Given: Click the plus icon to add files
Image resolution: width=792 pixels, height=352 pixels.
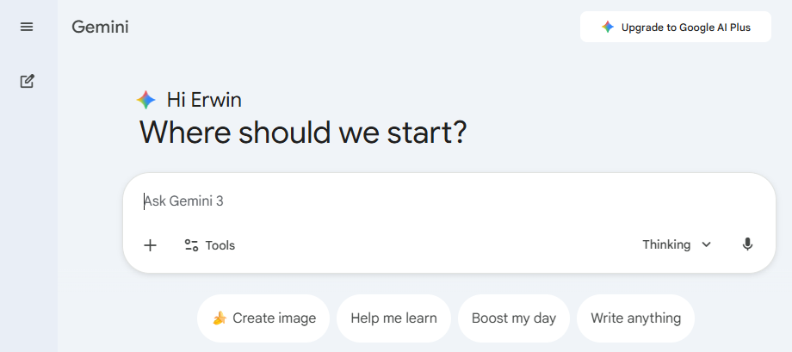Looking at the screenshot, I should (x=150, y=245).
